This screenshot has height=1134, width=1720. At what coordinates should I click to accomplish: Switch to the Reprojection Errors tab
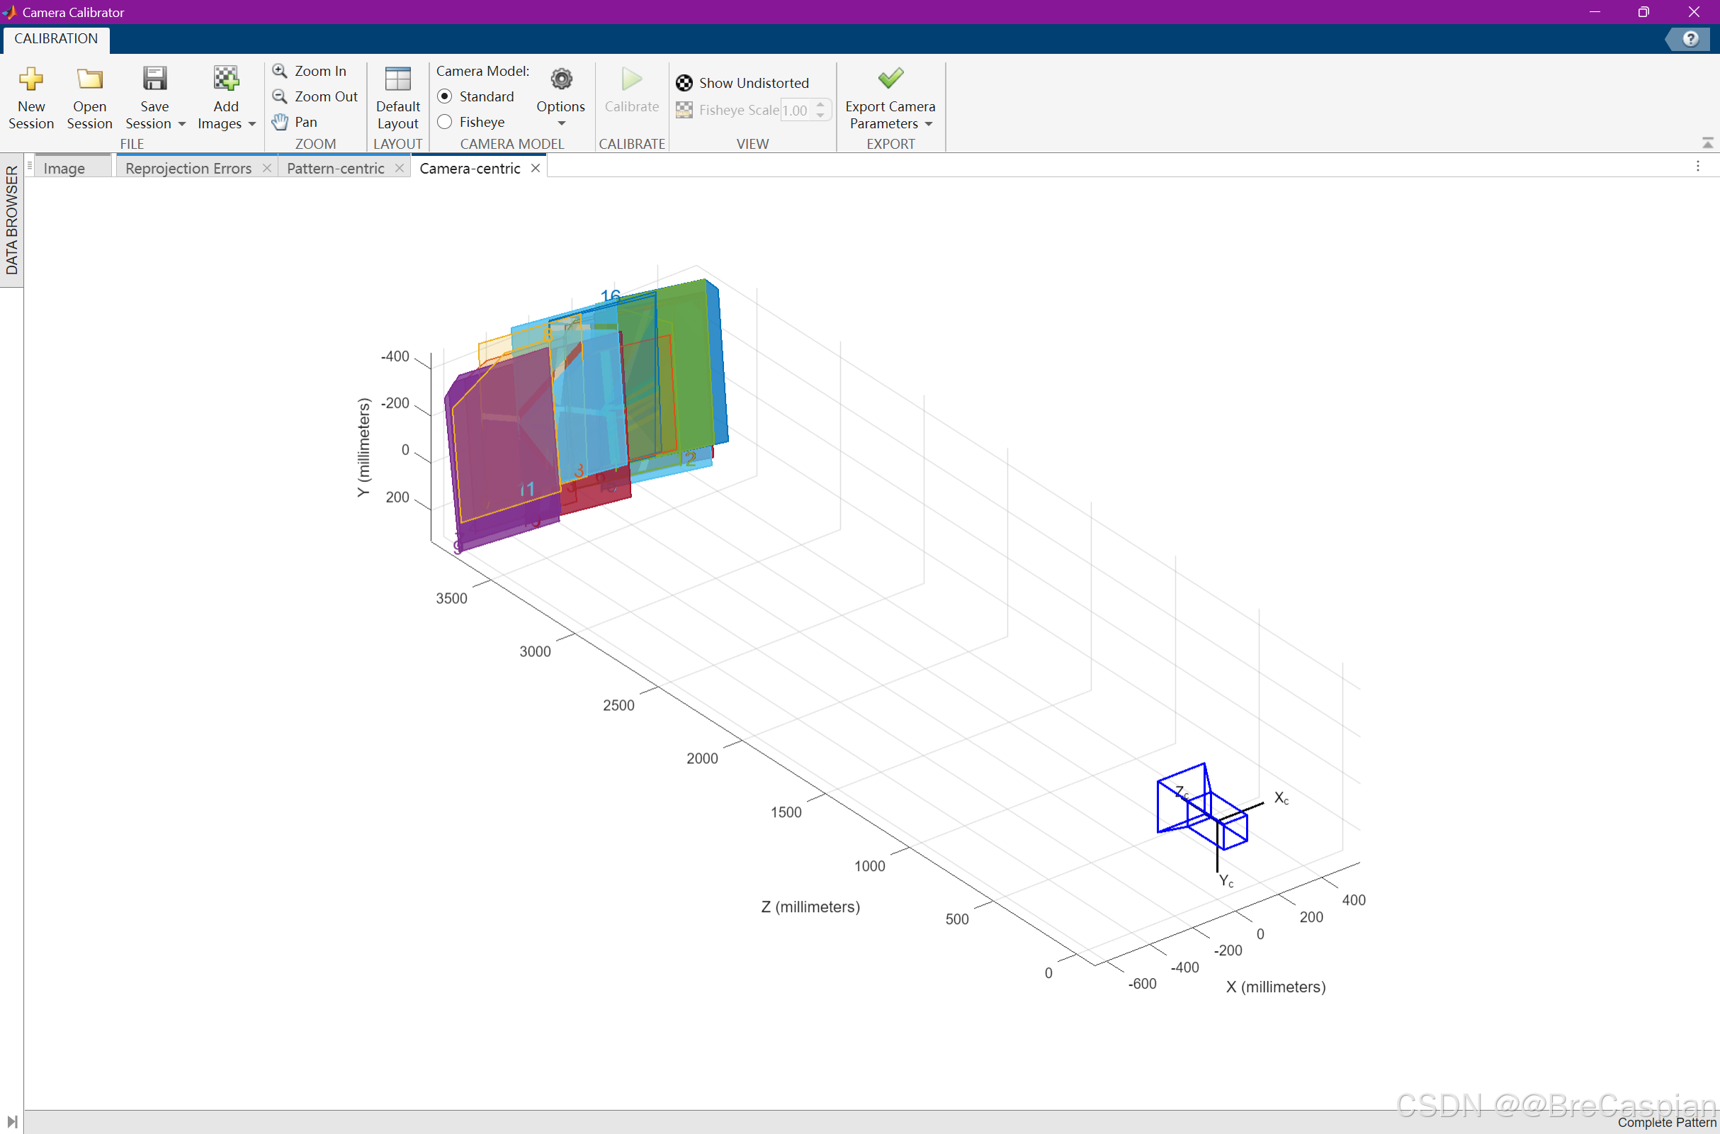tap(188, 169)
